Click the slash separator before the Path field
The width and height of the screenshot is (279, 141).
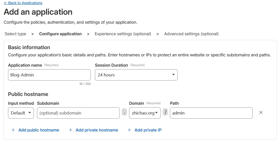click(x=165, y=113)
